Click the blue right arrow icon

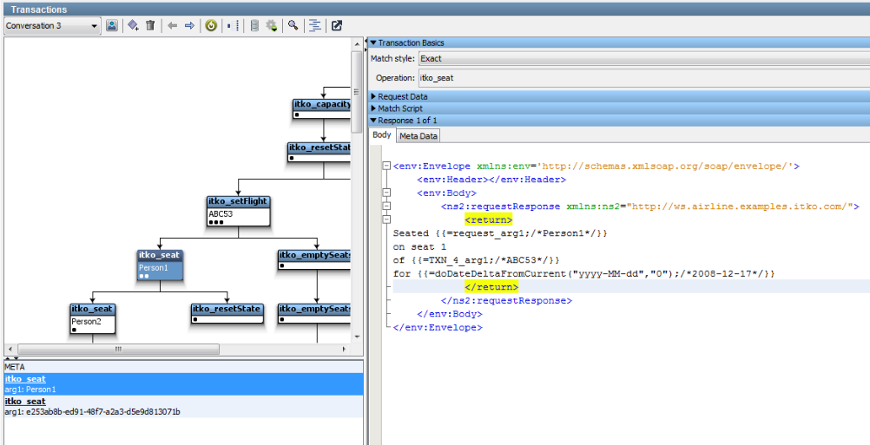coord(189,26)
